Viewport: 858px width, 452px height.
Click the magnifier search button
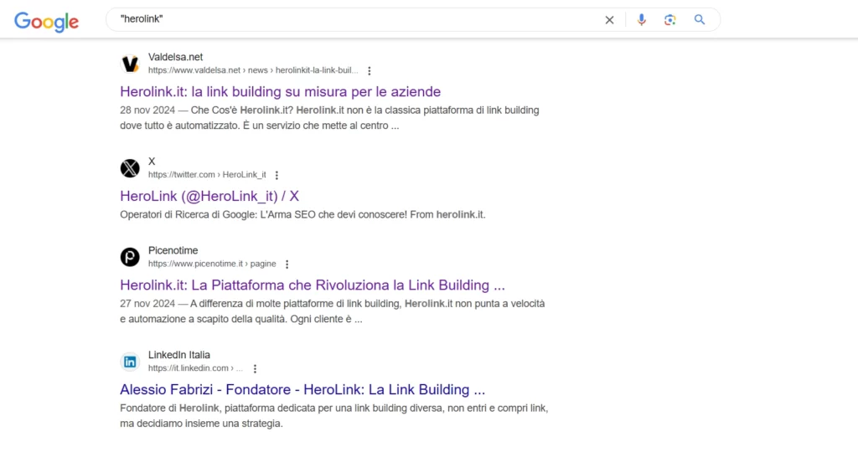[x=700, y=20]
